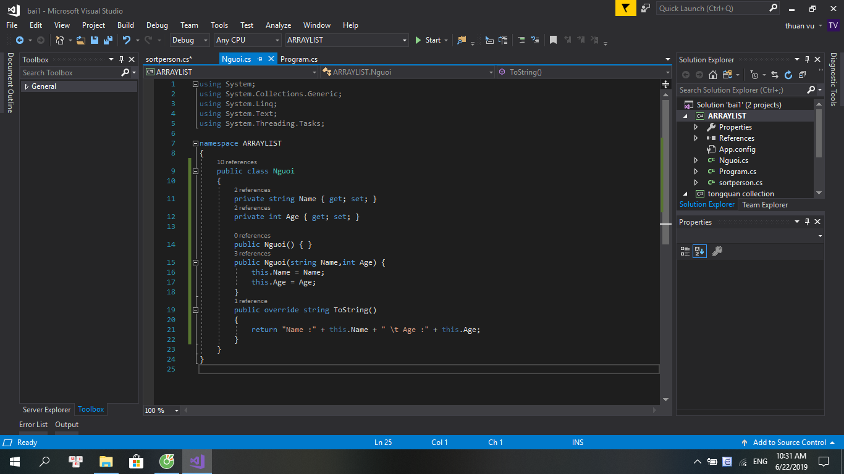Toggle bookmark icon in the toolbar
This screenshot has height=474, width=844.
(x=553, y=40)
